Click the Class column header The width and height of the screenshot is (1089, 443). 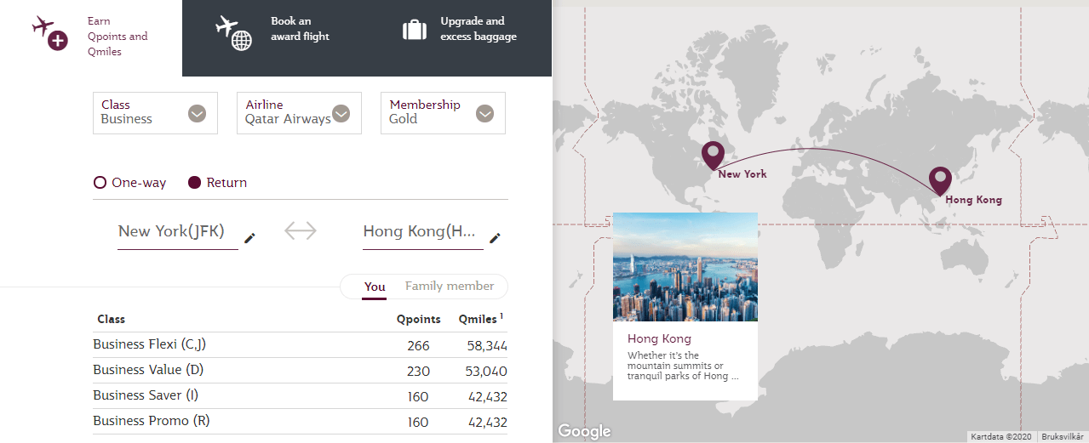112,320
